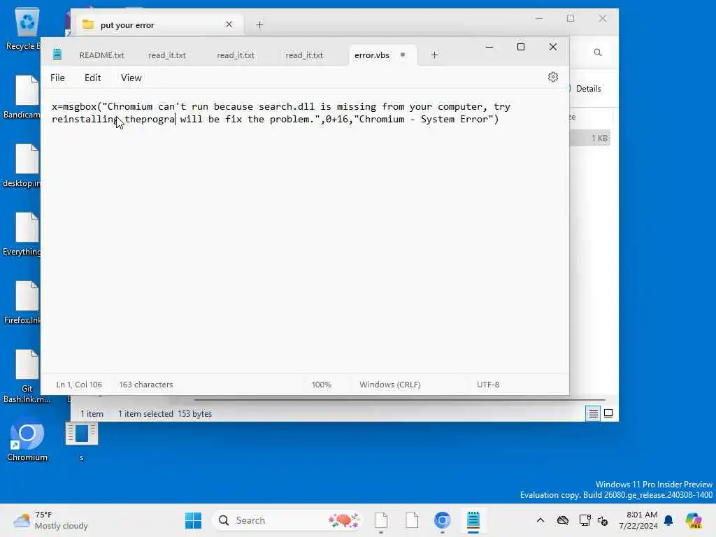Click the unsaved-changes dot on error.vbs tab
716x537 pixels.
pyautogui.click(x=402, y=55)
